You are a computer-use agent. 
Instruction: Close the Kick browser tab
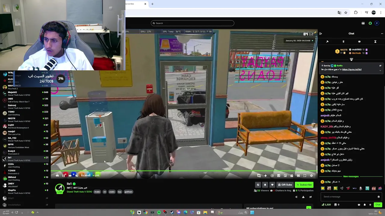[x=145, y=4]
